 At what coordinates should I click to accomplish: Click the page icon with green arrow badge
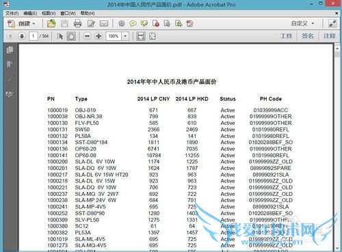pos(179,24)
